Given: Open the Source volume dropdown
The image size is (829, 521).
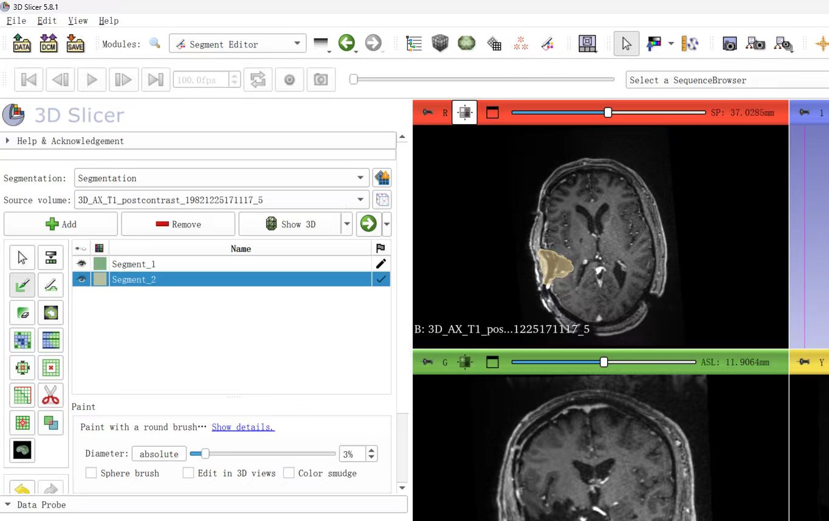Looking at the screenshot, I should coord(222,199).
